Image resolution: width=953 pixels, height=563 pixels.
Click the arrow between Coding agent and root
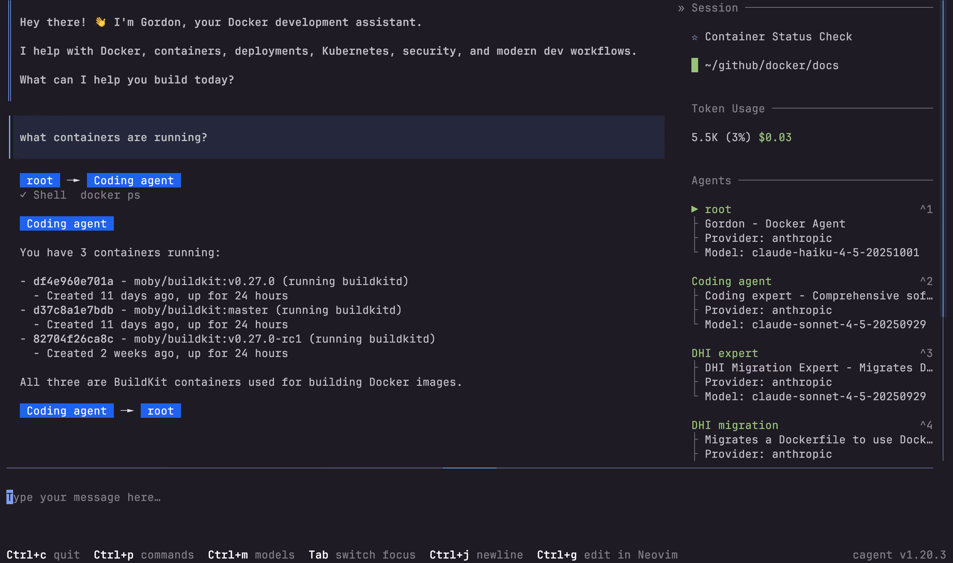point(127,411)
